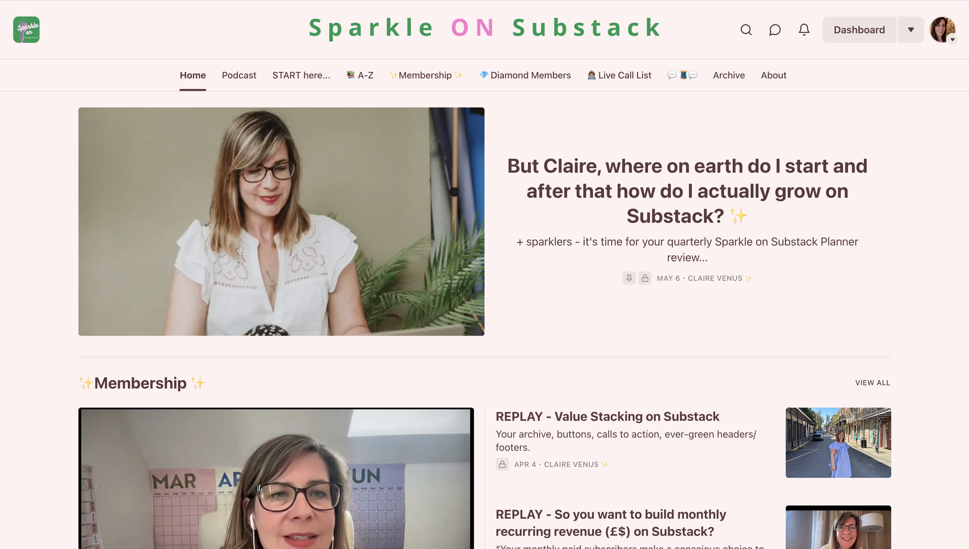Go to the Archive tab
Screen dimensions: 969x549
(729, 75)
